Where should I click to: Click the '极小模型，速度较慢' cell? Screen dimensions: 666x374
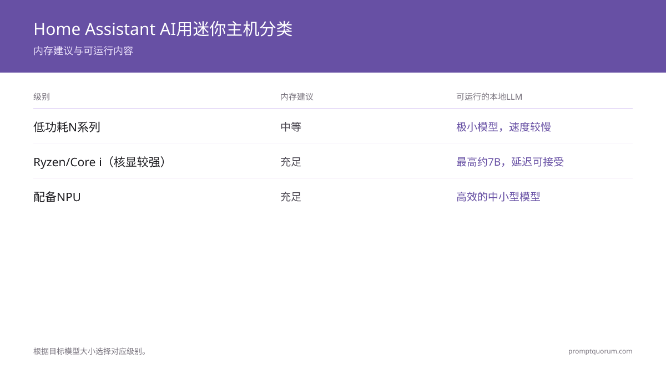click(503, 127)
